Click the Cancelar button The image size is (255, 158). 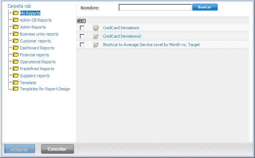[58, 149]
